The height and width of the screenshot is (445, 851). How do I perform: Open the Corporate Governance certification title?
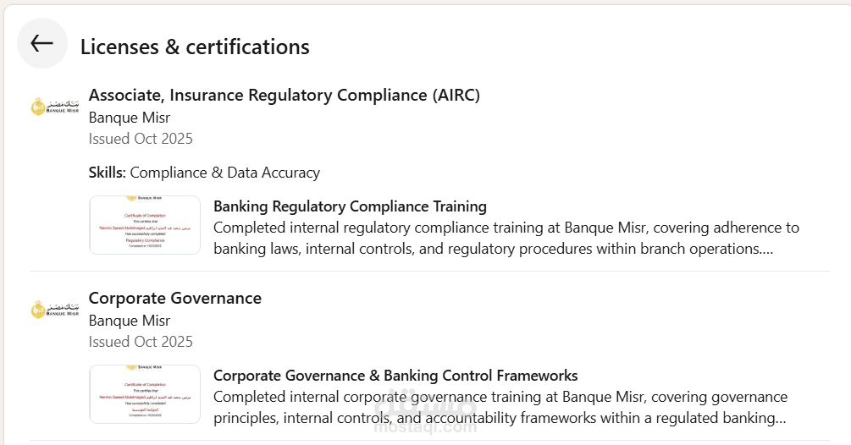click(174, 298)
